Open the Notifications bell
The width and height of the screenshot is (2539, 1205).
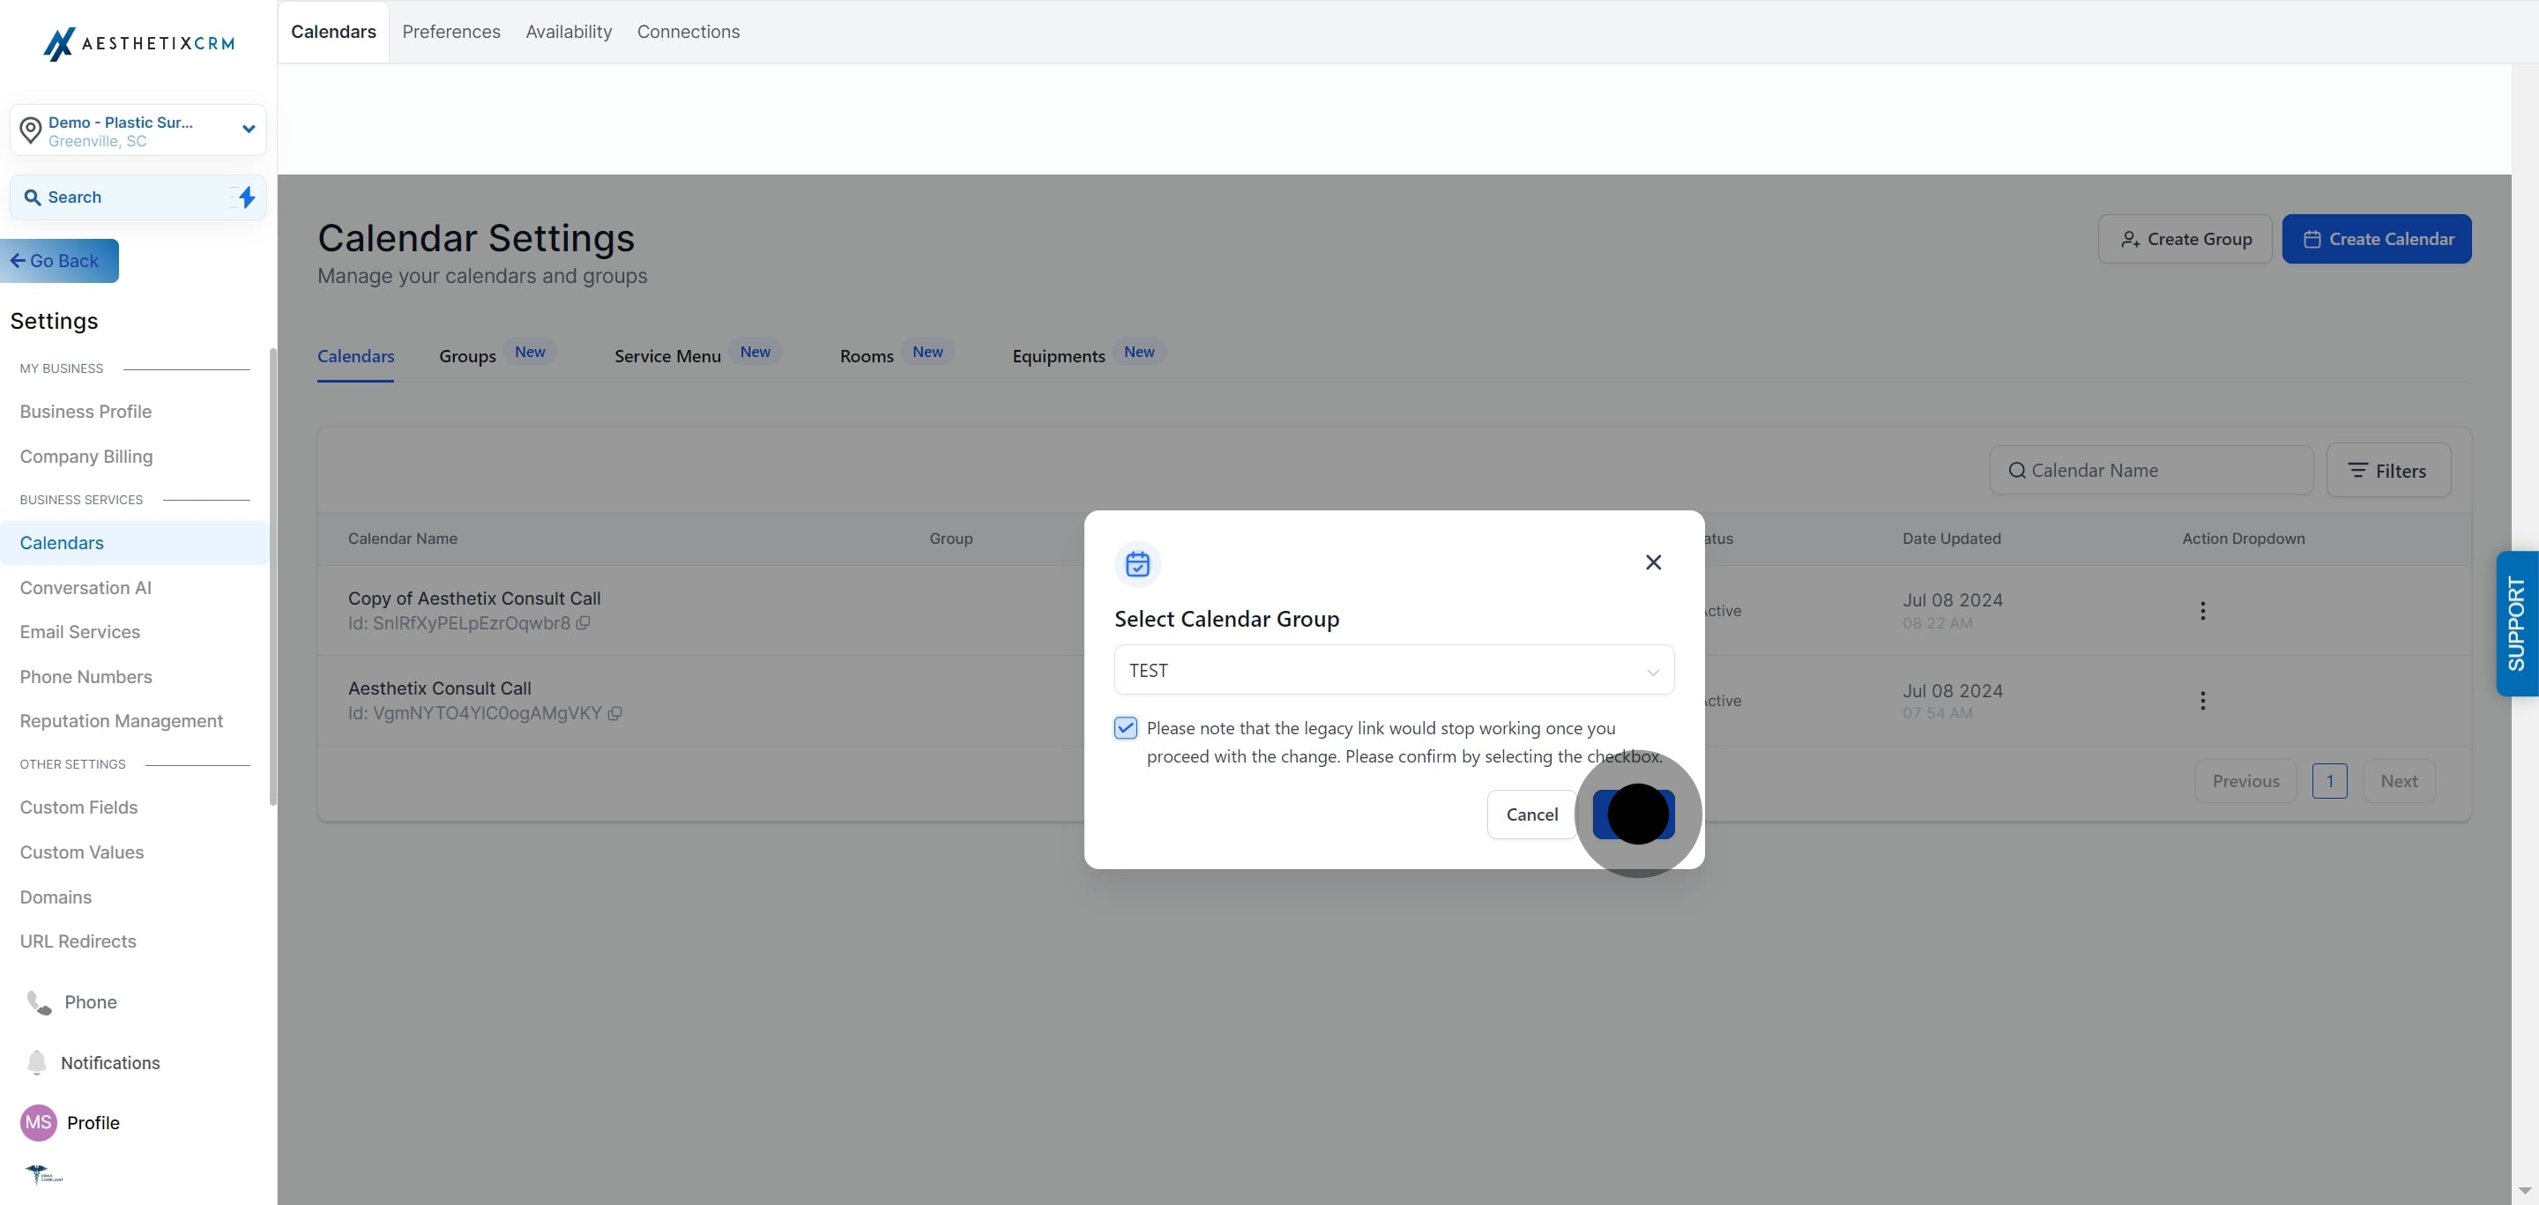[x=36, y=1062]
